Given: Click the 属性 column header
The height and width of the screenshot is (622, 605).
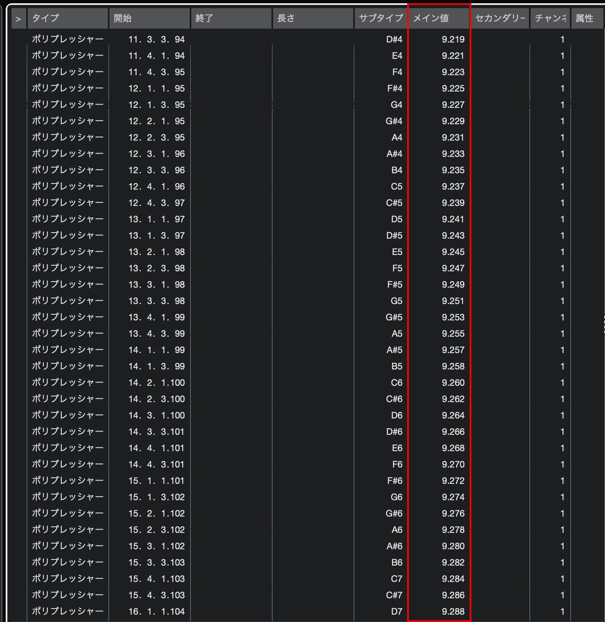Looking at the screenshot, I should click(588, 18).
